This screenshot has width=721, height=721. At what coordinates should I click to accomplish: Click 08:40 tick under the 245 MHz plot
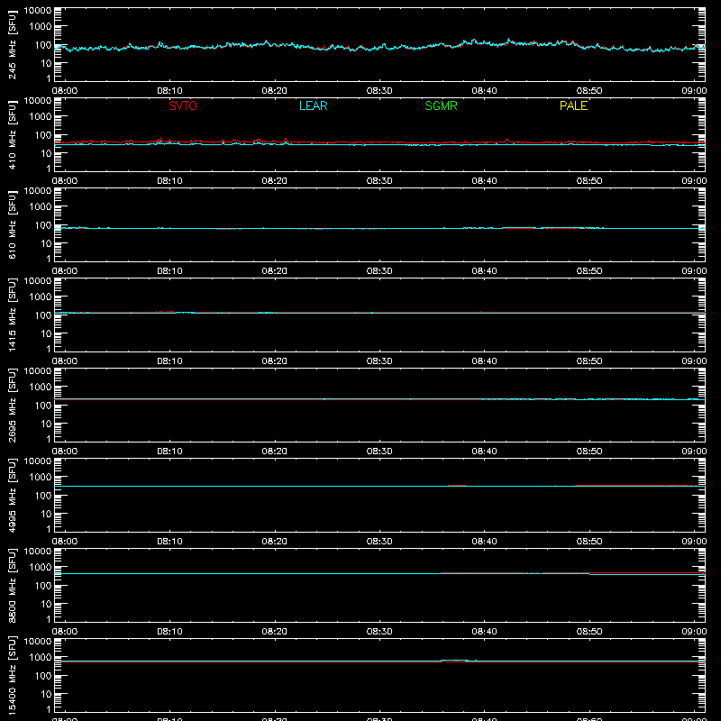point(484,91)
